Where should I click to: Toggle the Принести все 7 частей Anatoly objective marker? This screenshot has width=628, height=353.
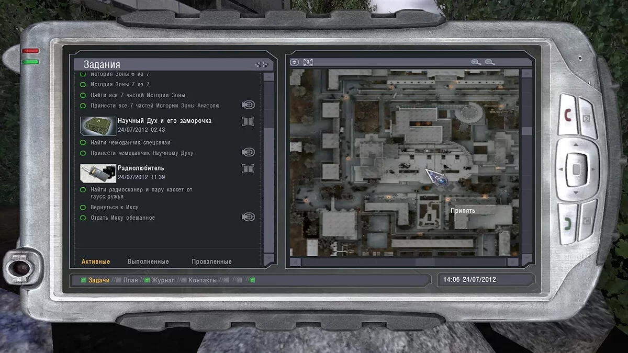(83, 106)
